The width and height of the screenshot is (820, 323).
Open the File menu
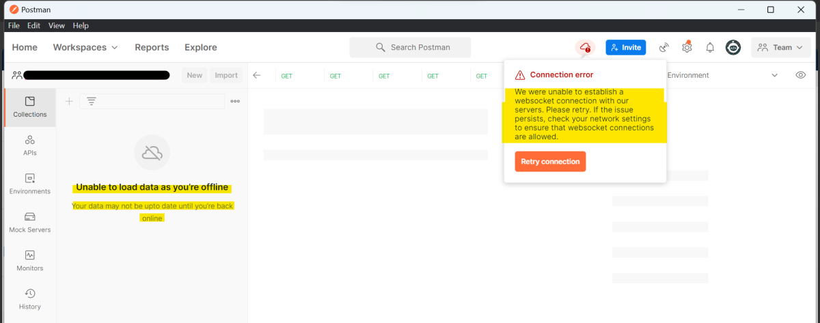[14, 25]
